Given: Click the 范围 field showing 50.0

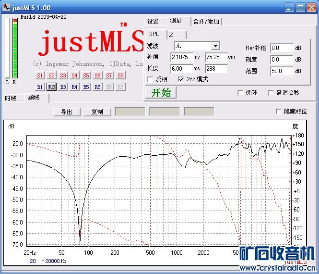Looking at the screenshot, I should coord(282,71).
